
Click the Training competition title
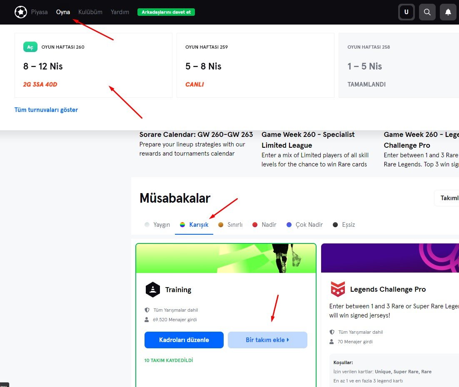point(178,290)
